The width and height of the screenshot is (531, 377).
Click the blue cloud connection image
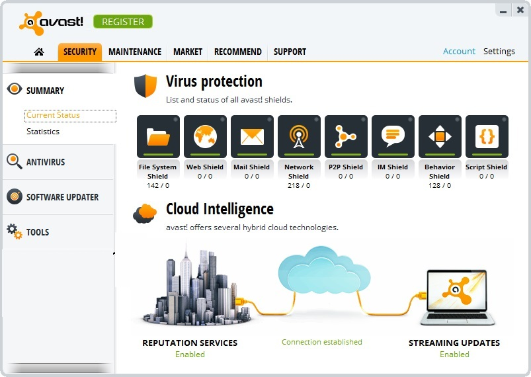point(324,271)
